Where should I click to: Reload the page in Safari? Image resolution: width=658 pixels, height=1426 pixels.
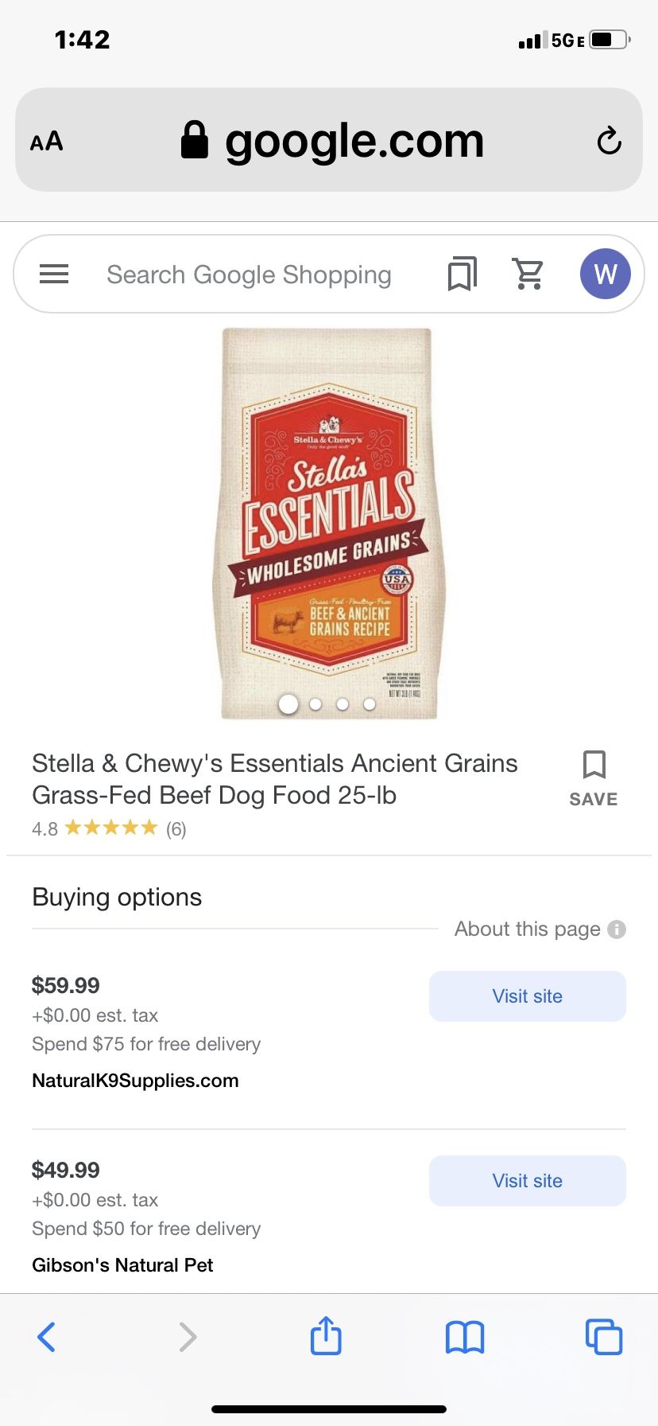[609, 141]
